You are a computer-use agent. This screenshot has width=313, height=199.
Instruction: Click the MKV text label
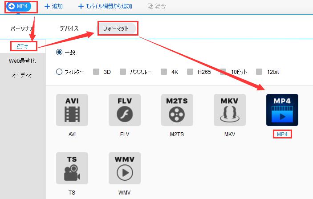tap(230, 134)
